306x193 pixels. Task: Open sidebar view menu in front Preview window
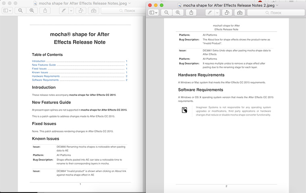153,13
